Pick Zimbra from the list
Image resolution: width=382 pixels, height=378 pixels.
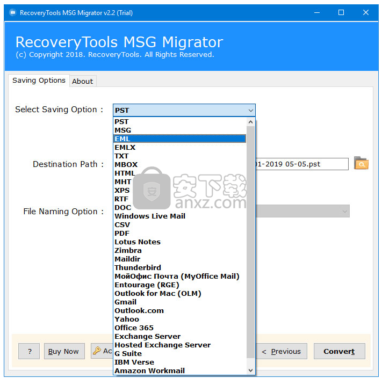180,250
